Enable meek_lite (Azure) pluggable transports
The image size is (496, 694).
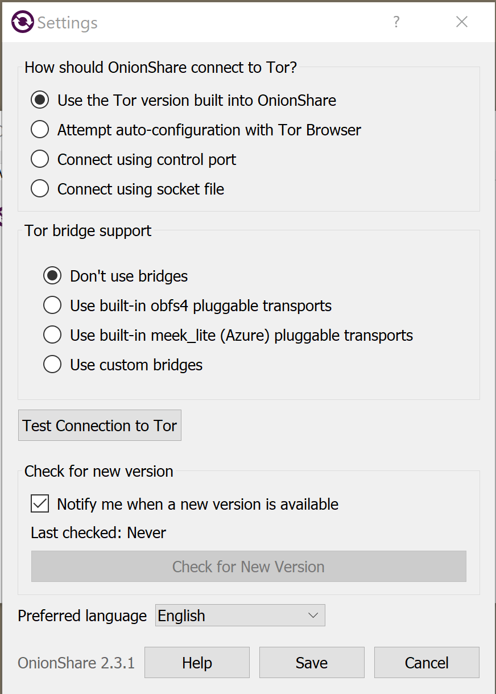point(52,334)
